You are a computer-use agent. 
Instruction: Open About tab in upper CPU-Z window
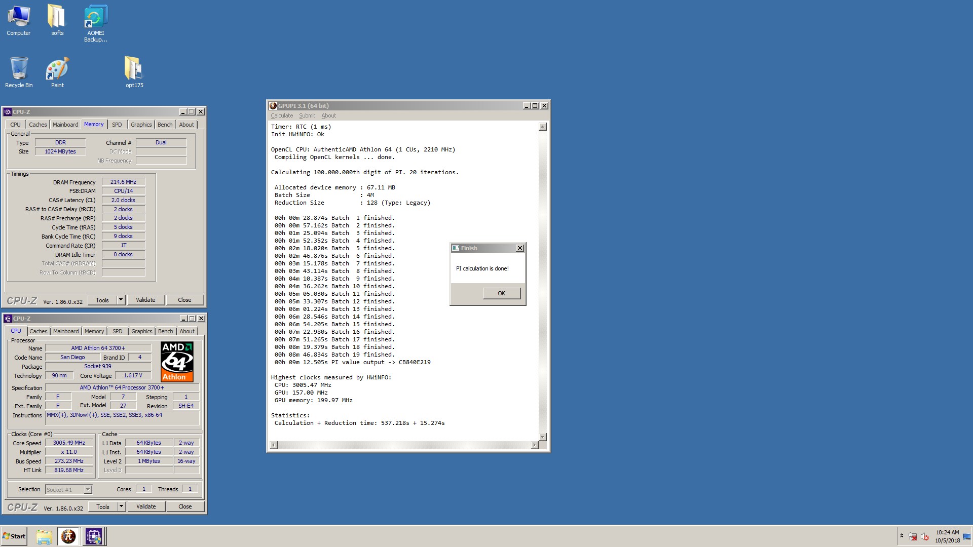186,125
